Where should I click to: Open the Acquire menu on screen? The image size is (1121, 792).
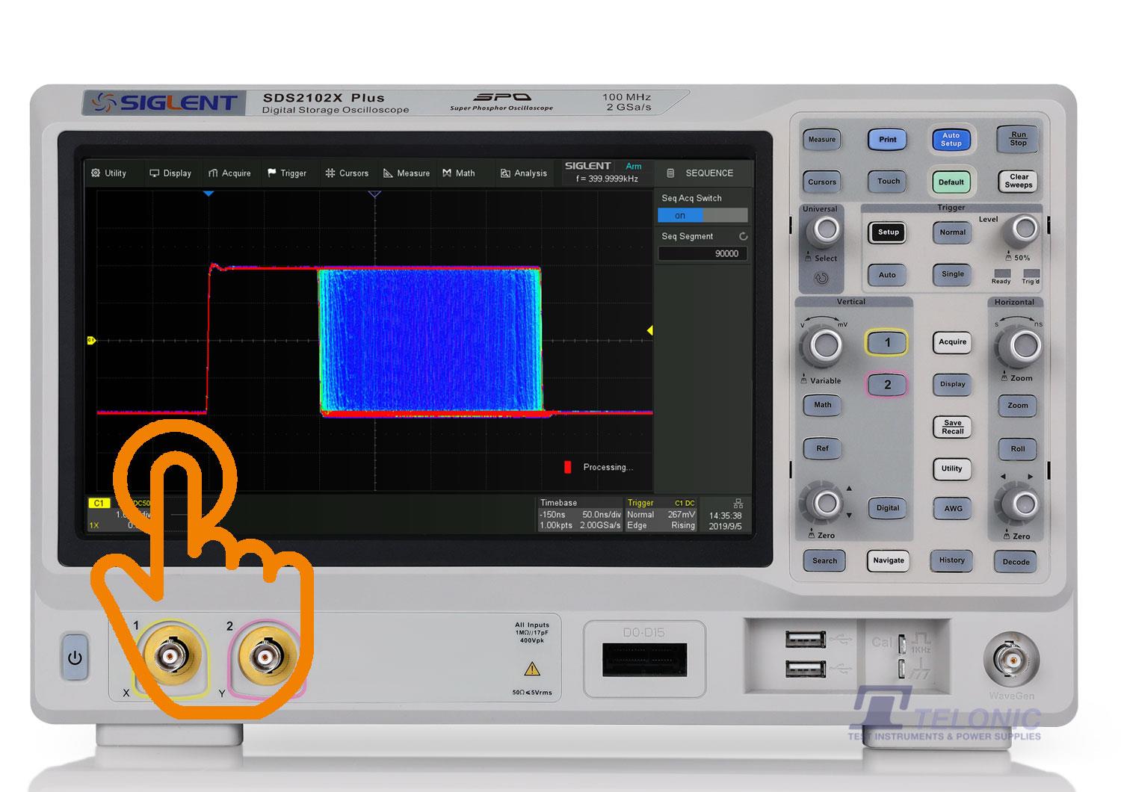[229, 173]
